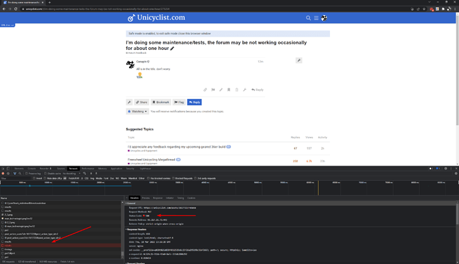
Task: Open the geared 36er build topic link
Action: pos(176,147)
